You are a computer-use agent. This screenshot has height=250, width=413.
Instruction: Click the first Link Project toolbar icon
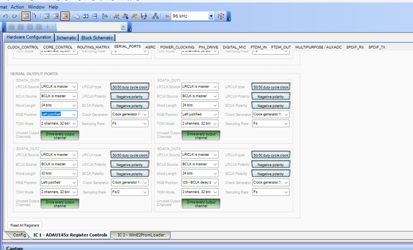click(x=116, y=16)
